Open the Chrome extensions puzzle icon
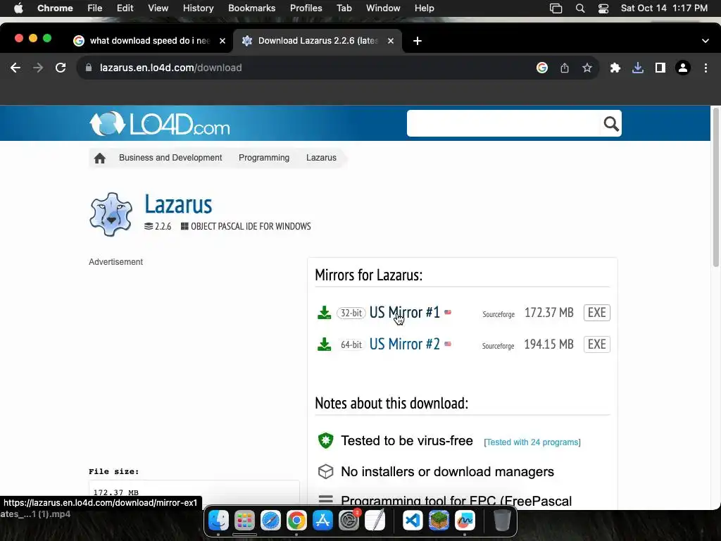 (x=615, y=68)
